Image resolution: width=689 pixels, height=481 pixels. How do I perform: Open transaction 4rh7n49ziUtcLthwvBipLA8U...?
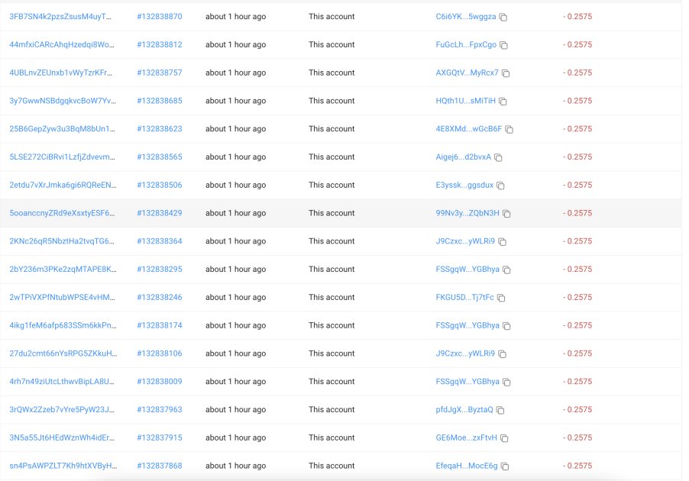[x=62, y=383]
